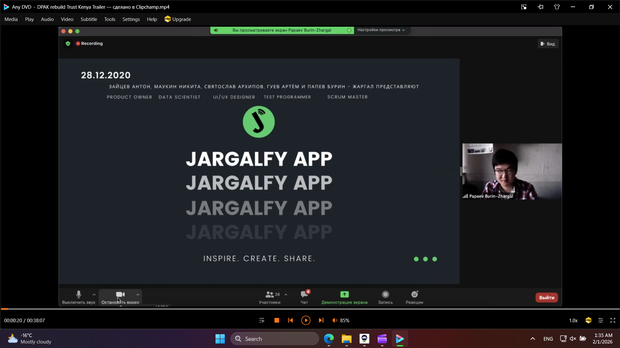This screenshot has height=348, width=620.
Task: Open the skin (shirt) icon
Action: point(557,7)
